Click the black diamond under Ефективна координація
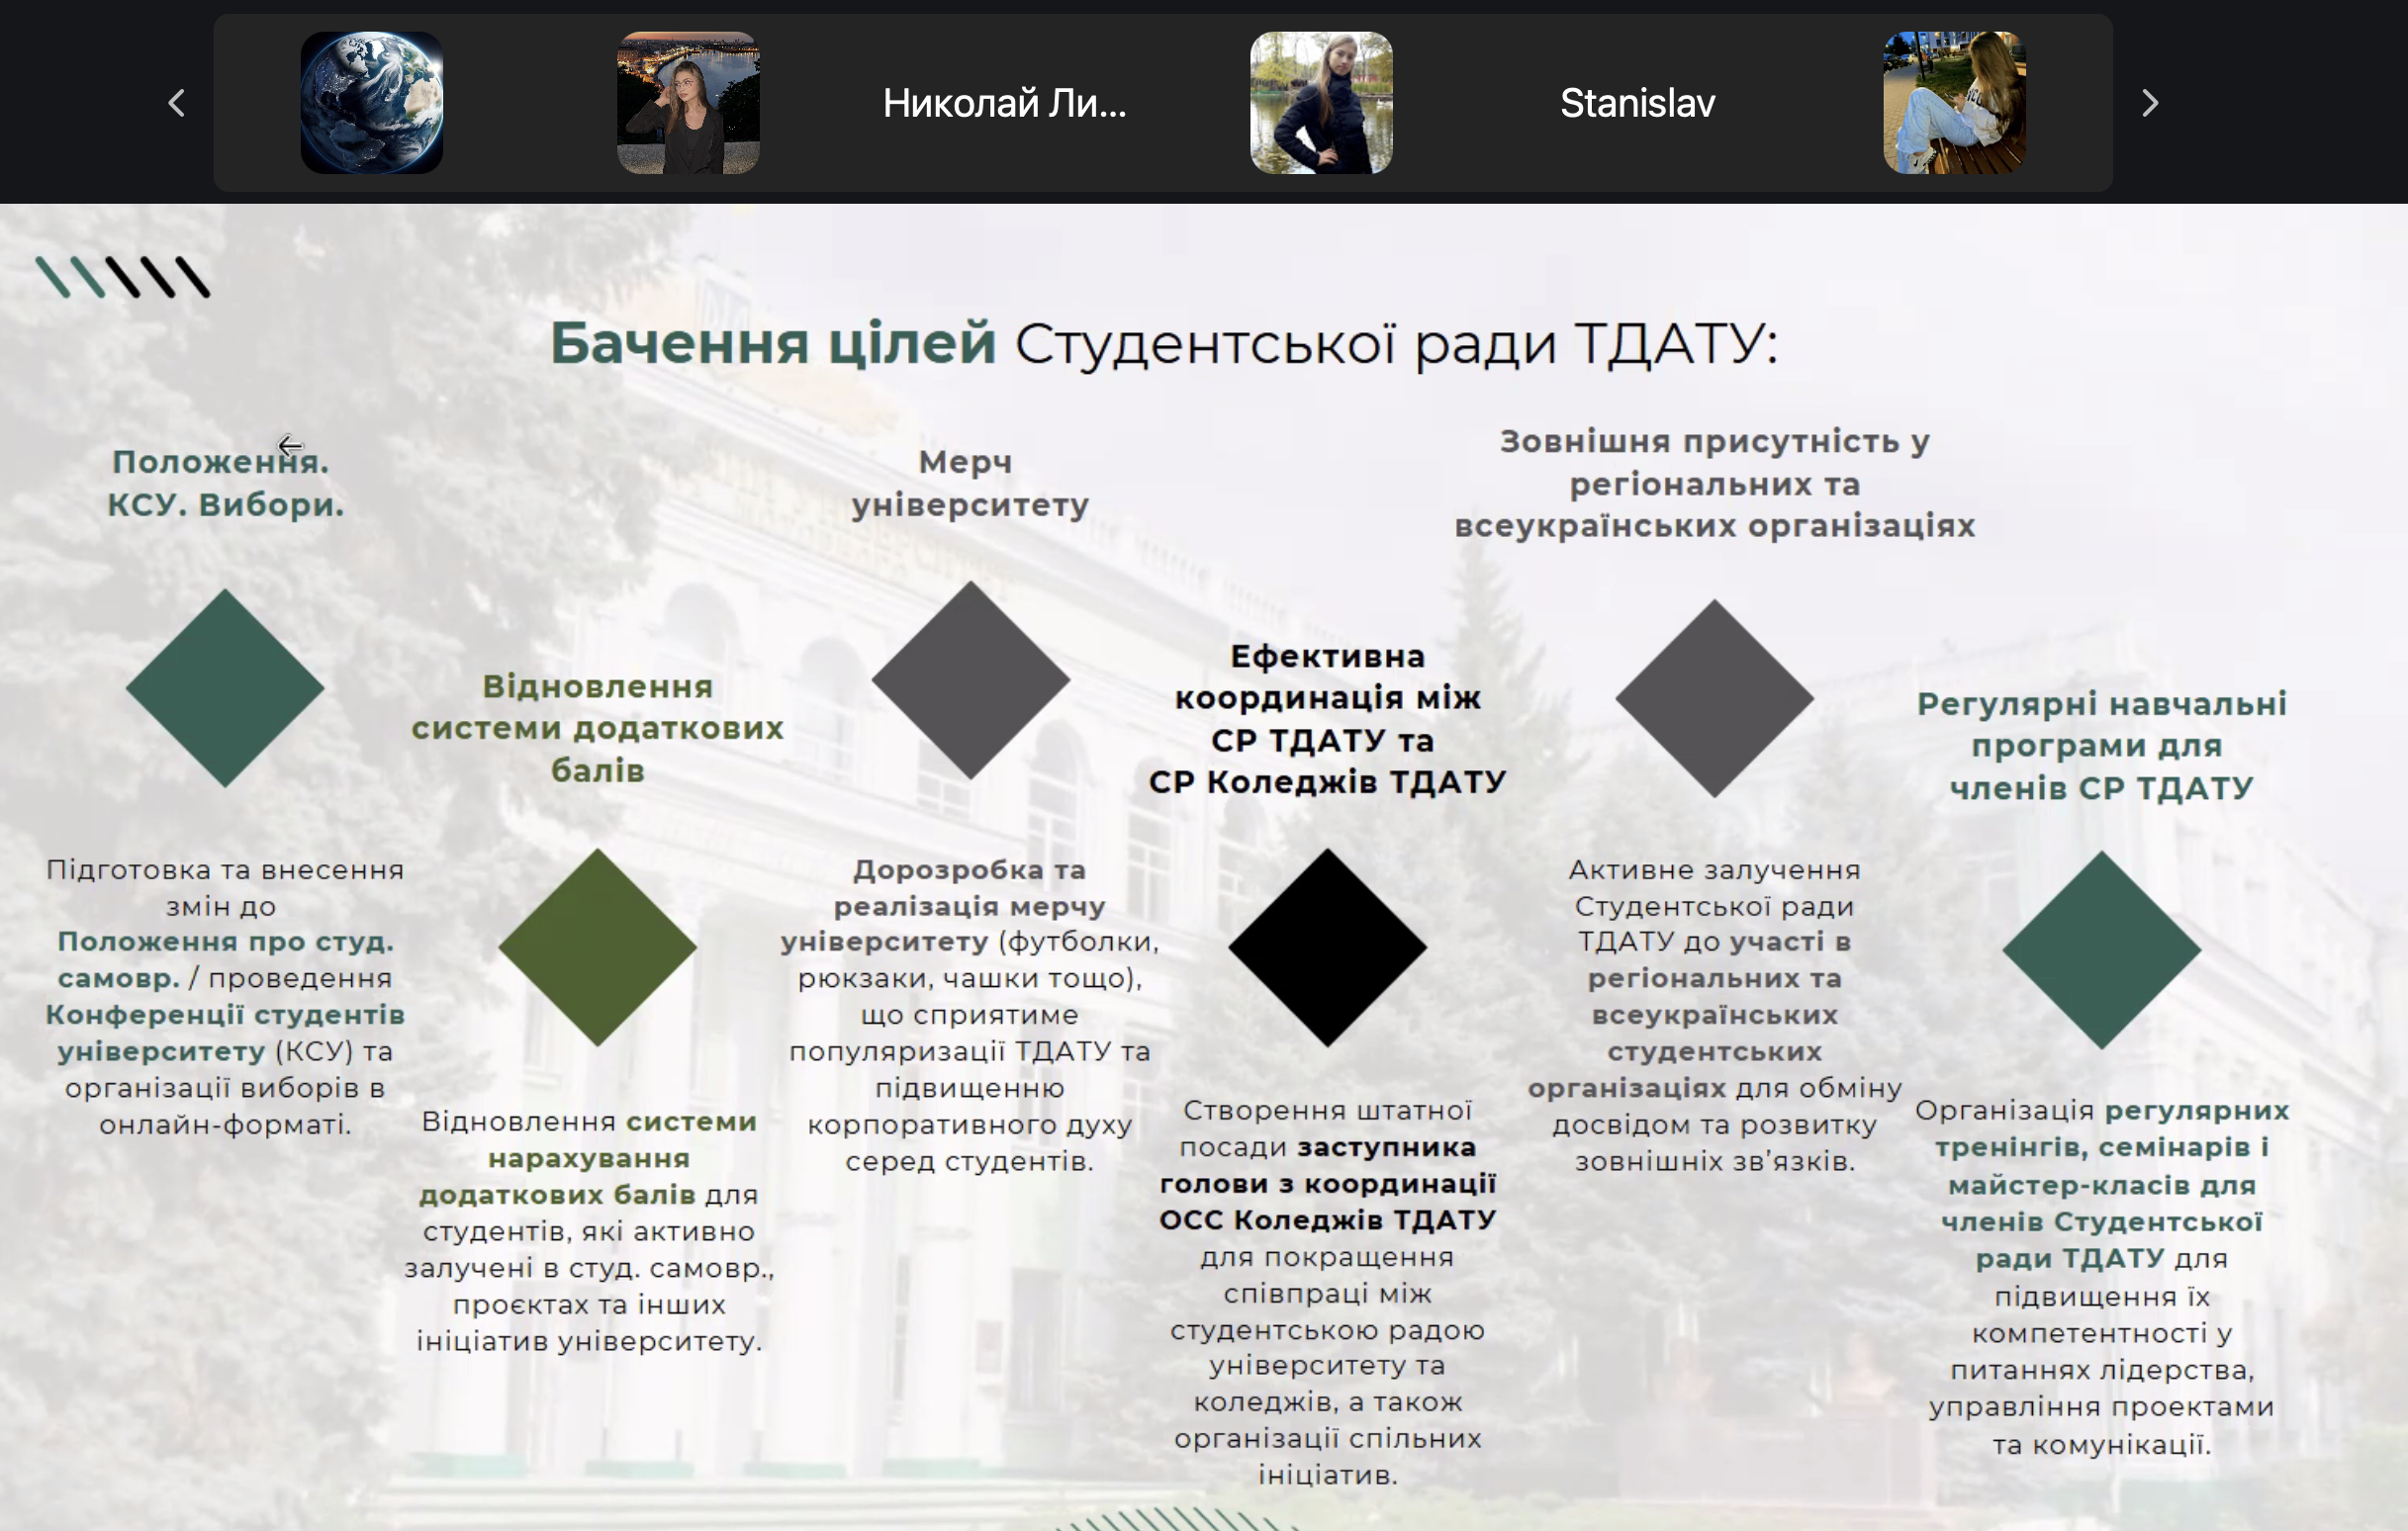The image size is (2408, 1531). (x=1327, y=947)
